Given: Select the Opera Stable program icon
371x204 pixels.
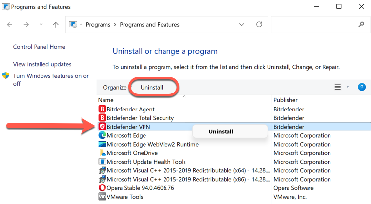Looking at the screenshot, I should click(102, 188).
